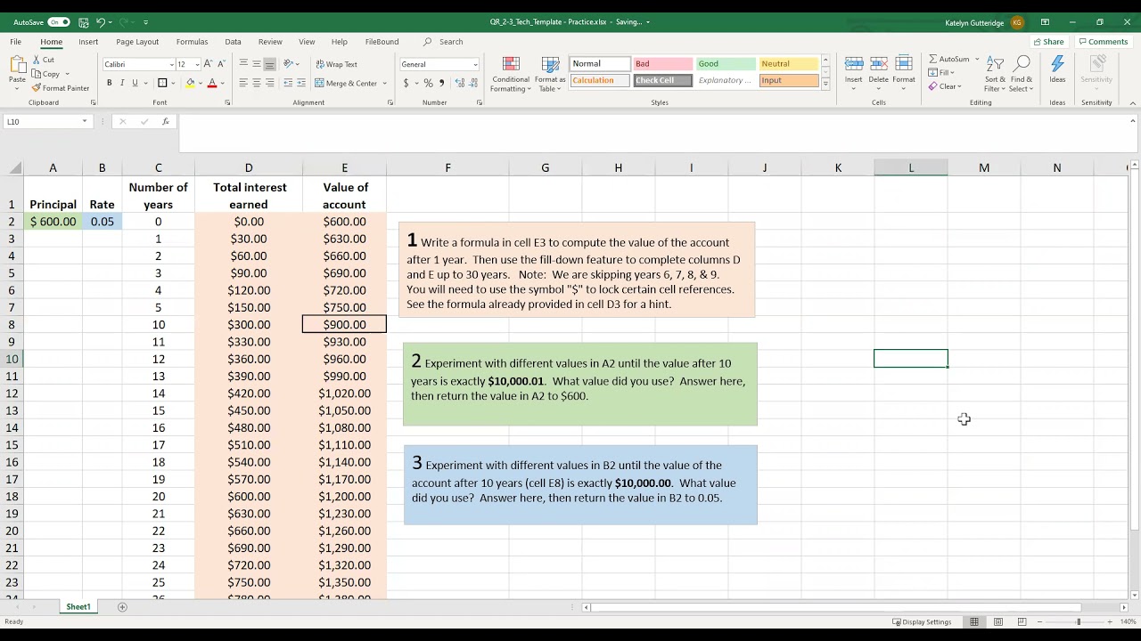Toggle the AutoSave switch
This screenshot has width=1141, height=641.
point(59,21)
